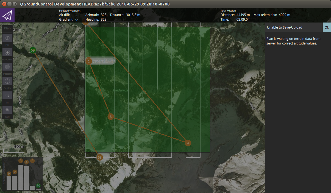Viewport: 331px width, 193px height.
Task: Click the Max telem dist 4029 m value
Action: (x=284, y=15)
